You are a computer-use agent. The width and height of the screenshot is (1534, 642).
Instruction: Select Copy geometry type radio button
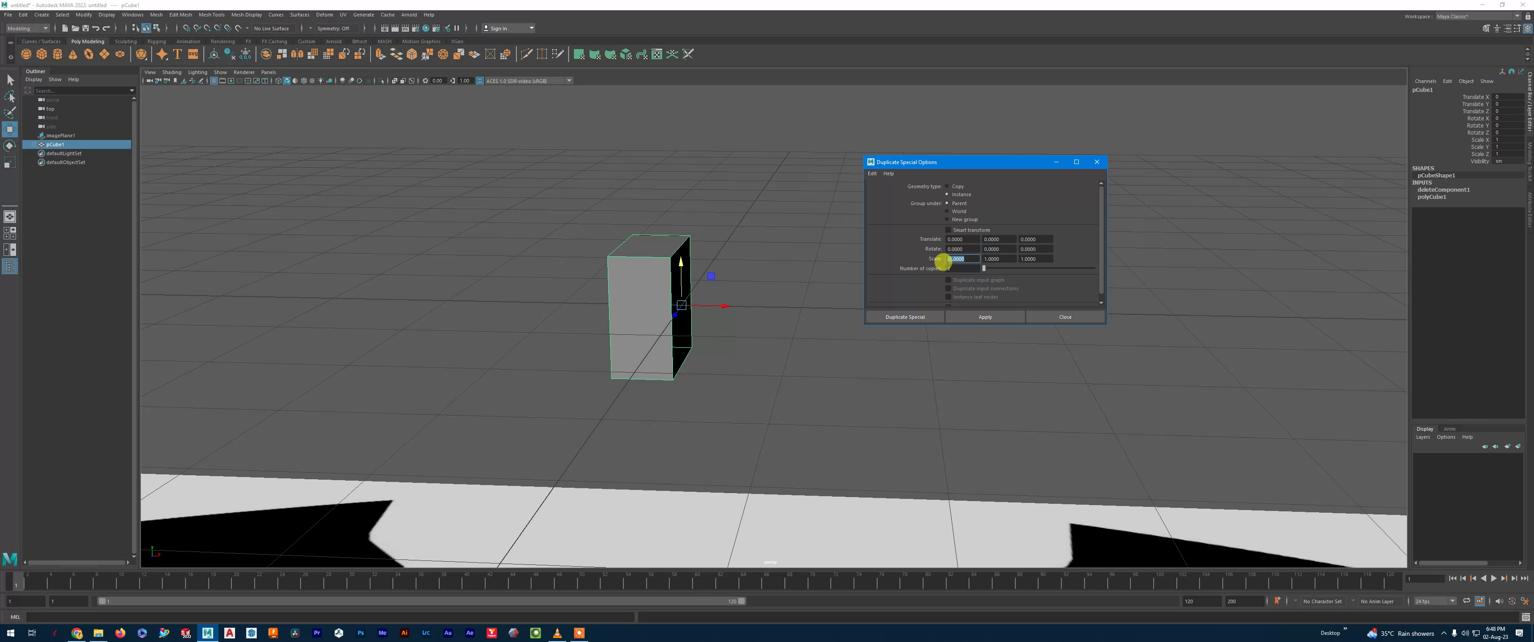947,186
